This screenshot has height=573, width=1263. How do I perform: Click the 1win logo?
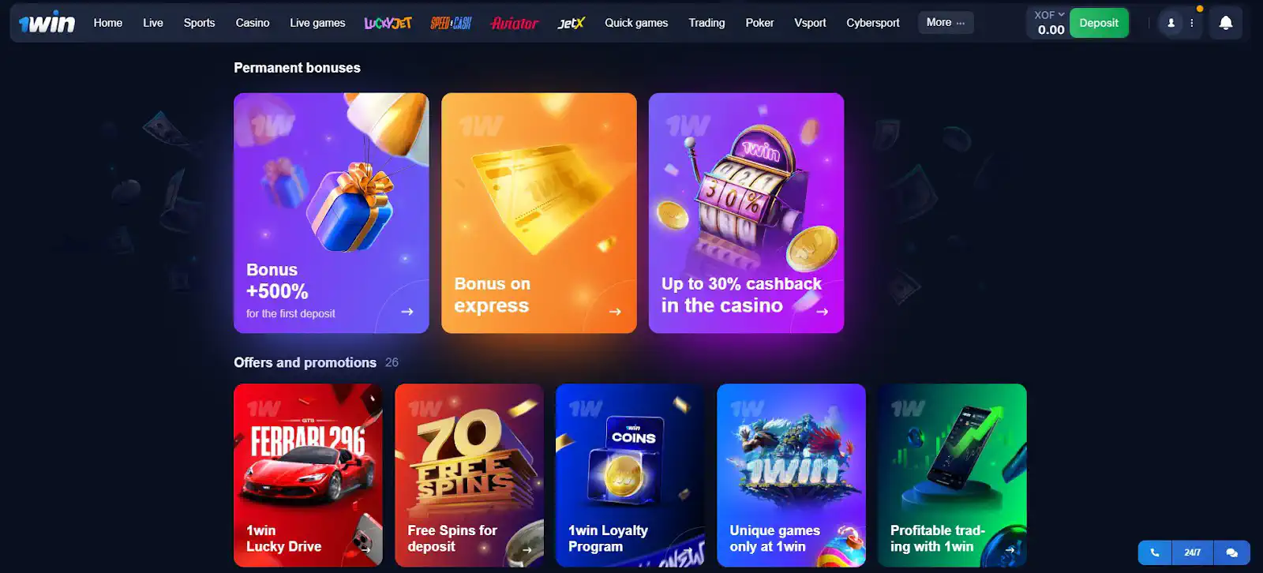47,23
